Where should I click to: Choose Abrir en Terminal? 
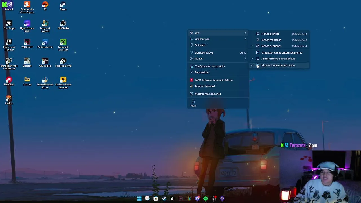(218, 86)
